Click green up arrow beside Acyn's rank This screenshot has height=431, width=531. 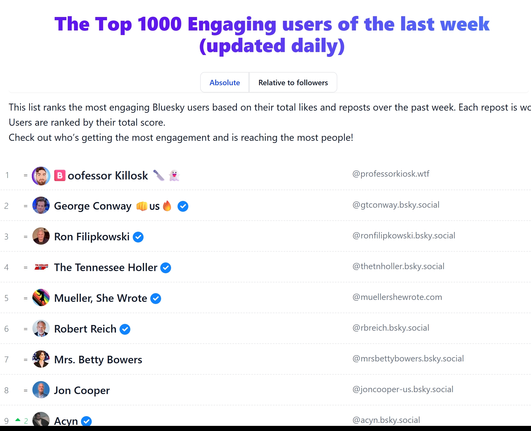[18, 420]
